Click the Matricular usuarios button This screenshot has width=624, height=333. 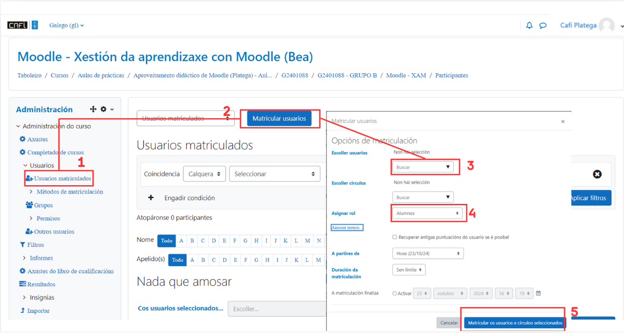(279, 119)
